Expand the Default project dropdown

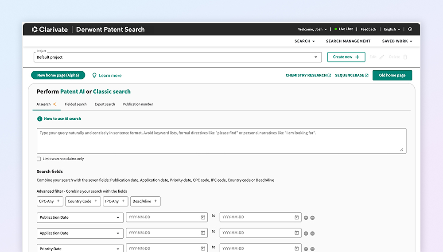[x=315, y=57]
